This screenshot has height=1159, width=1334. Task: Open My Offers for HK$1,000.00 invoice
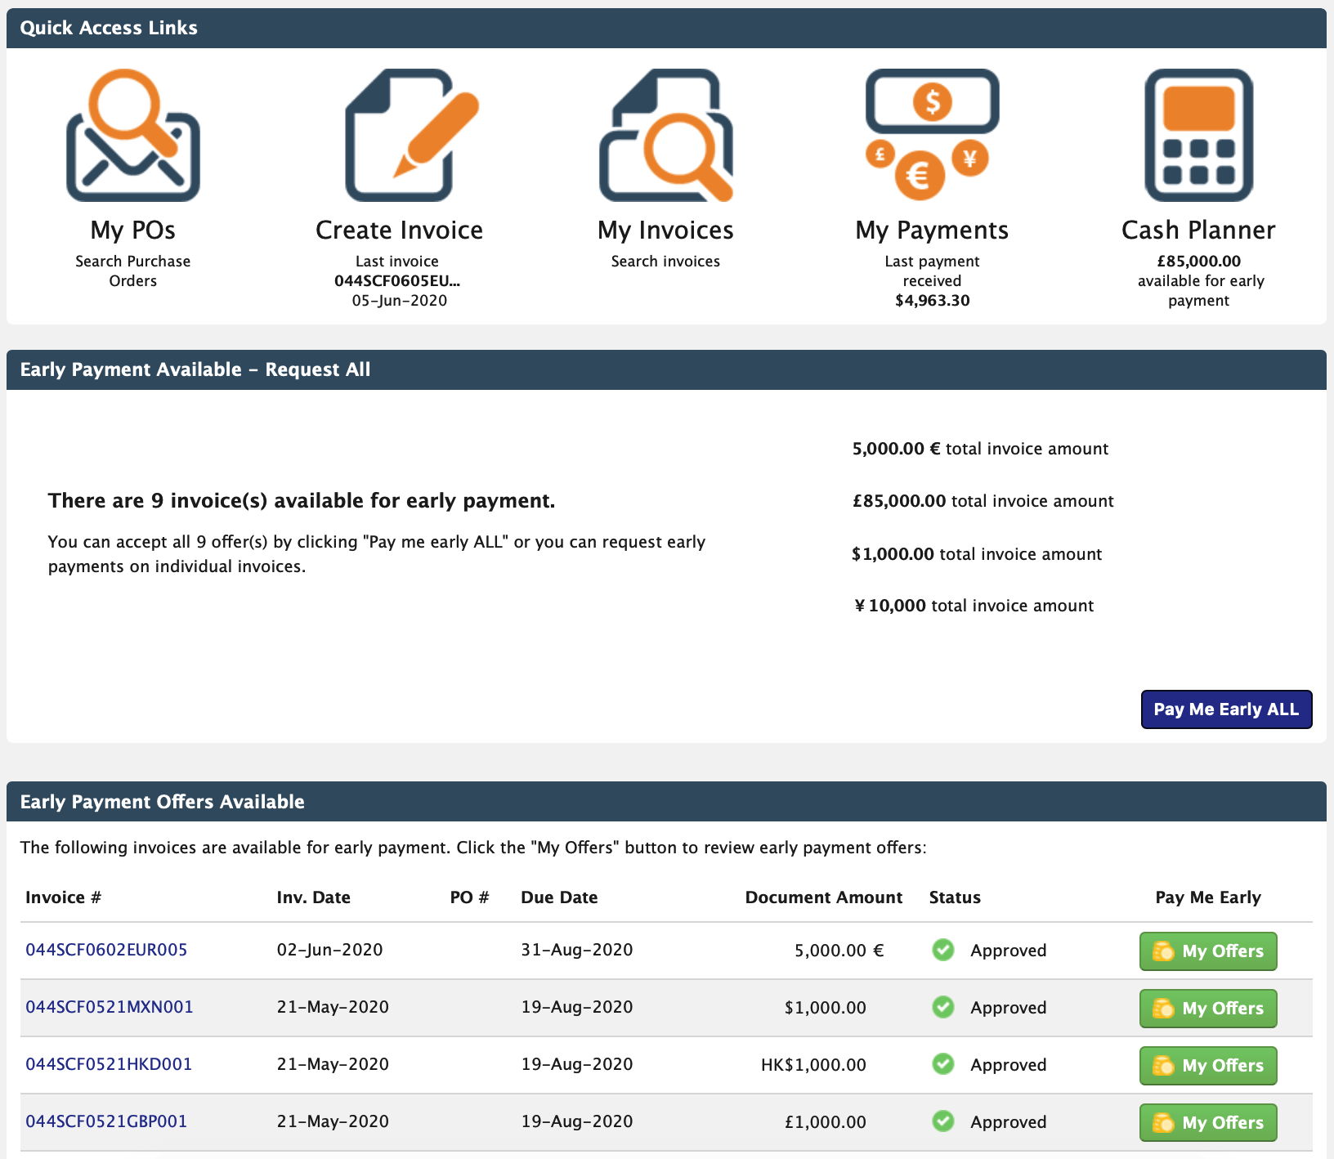pos(1208,1066)
